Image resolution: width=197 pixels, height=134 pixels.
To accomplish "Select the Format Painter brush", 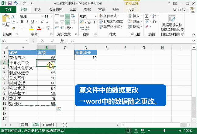I will [x=13, y=28].
